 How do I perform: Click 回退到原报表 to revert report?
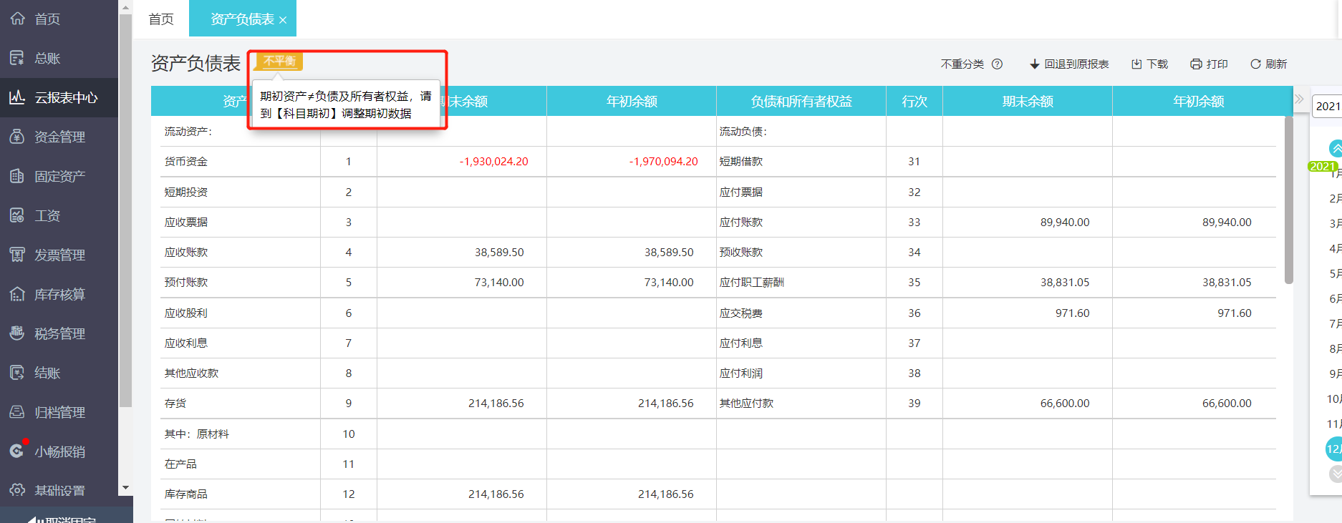coord(1069,64)
